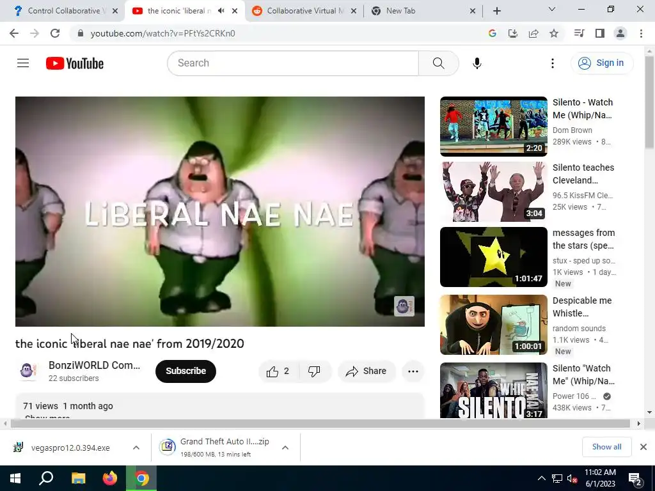The width and height of the screenshot is (655, 491).
Task: Click the channel watermark in the video corner
Action: (x=404, y=306)
